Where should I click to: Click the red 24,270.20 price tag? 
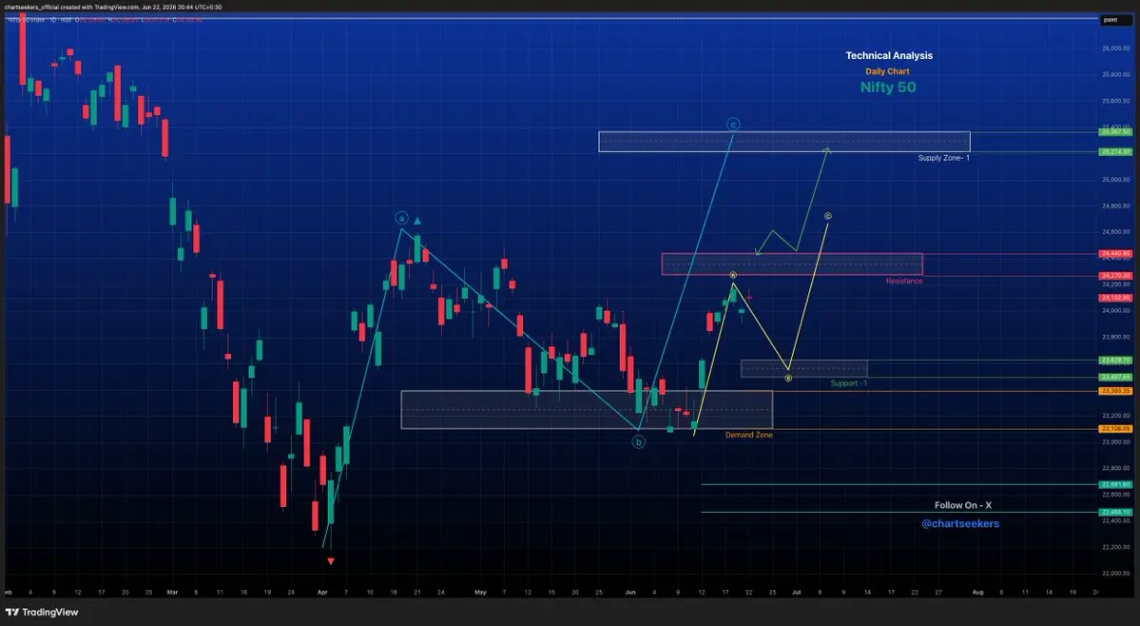tap(1116, 276)
